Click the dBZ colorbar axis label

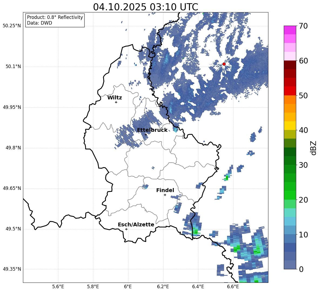(x=313, y=148)
